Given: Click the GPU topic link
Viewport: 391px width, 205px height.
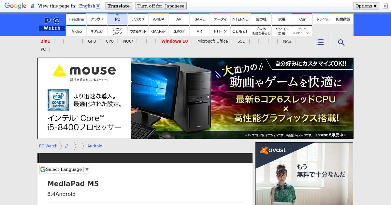Looking at the screenshot, I should tap(92, 41).
